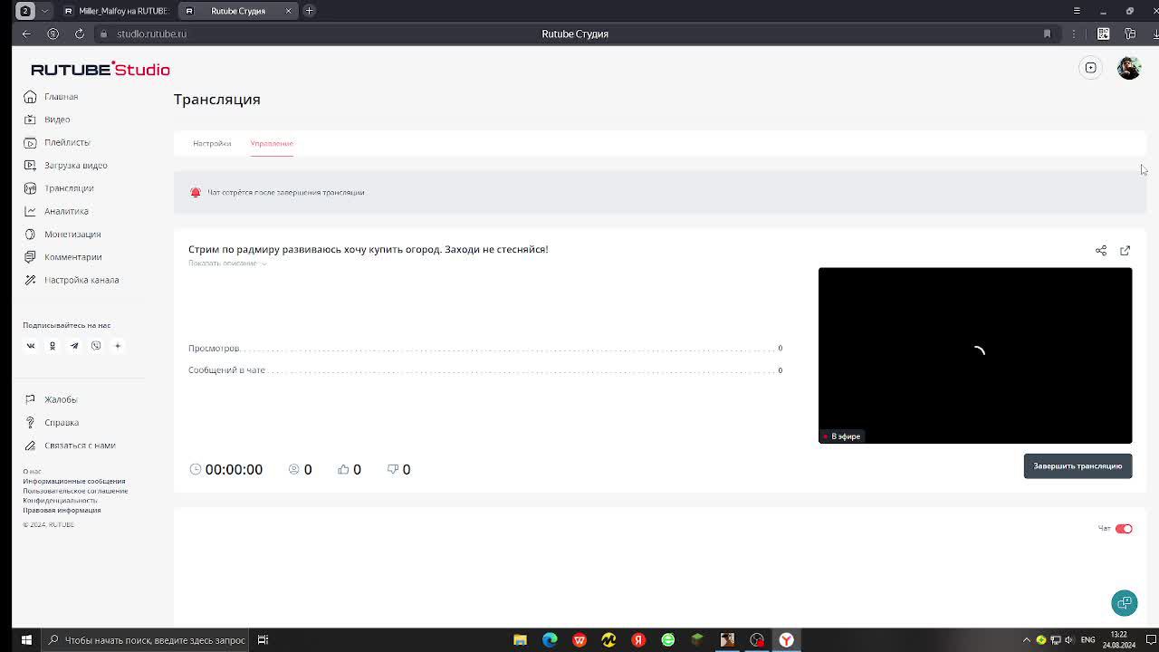
Task: Expand the tab groups dropdown arrow
Action: [x=44, y=11]
